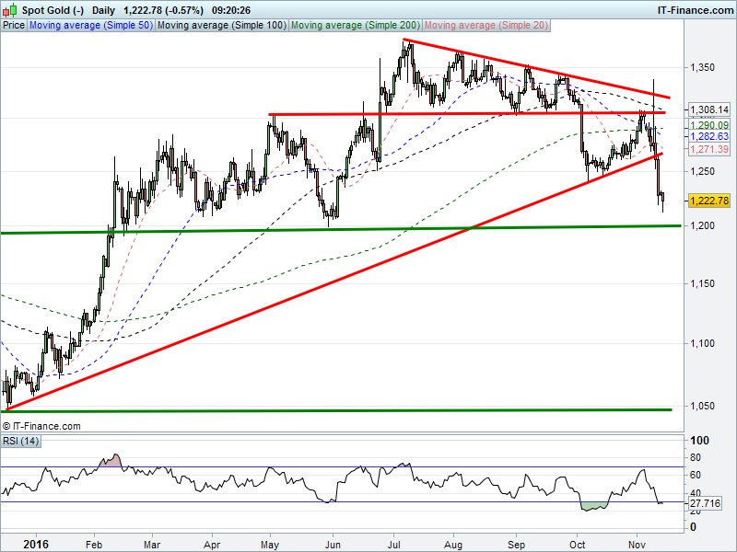The image size is (737, 552).
Task: Click the blue 1,282.63 price tag
Action: point(709,136)
